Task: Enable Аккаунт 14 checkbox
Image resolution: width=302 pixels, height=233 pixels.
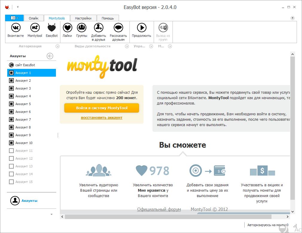Action: (x=11, y=174)
